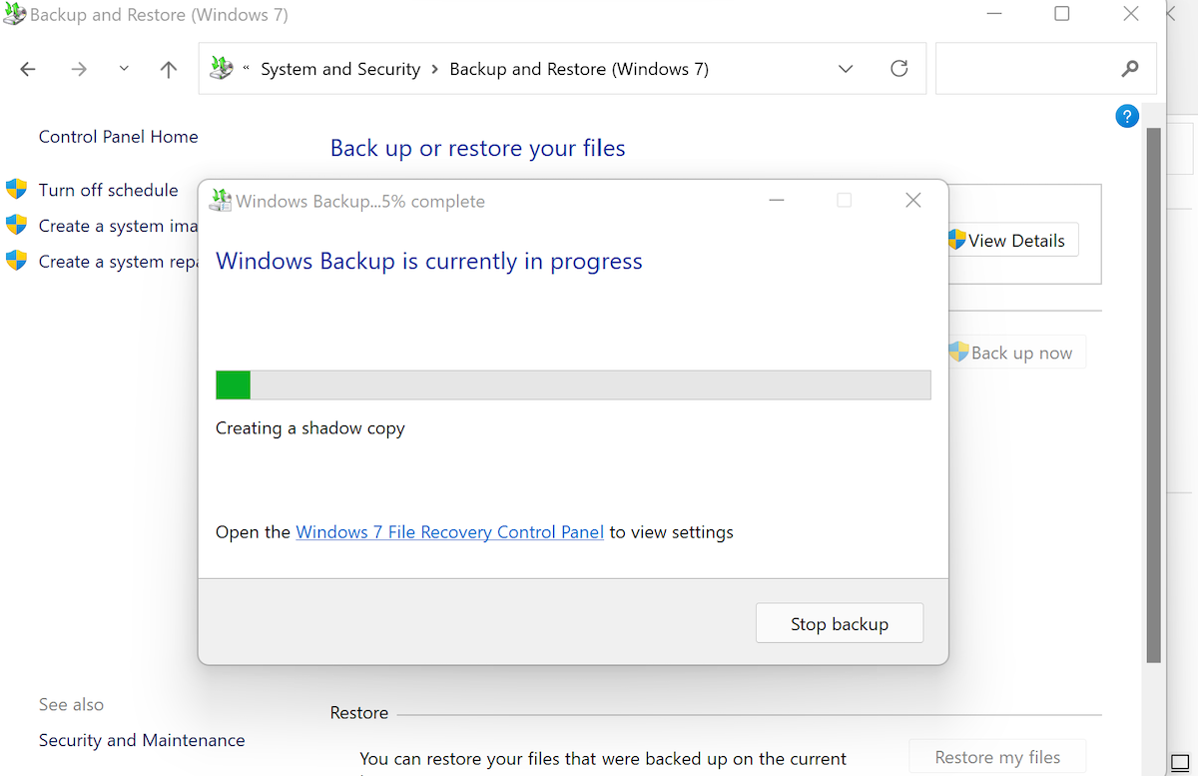The height and width of the screenshot is (776, 1198).
Task: Click the search magnifier icon
Action: click(1129, 68)
